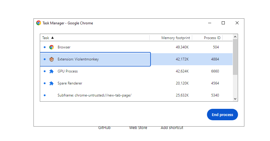Select the Spare Renderer task row
Image resolution: width=270 pixels, height=141 pixels.
coord(136,83)
